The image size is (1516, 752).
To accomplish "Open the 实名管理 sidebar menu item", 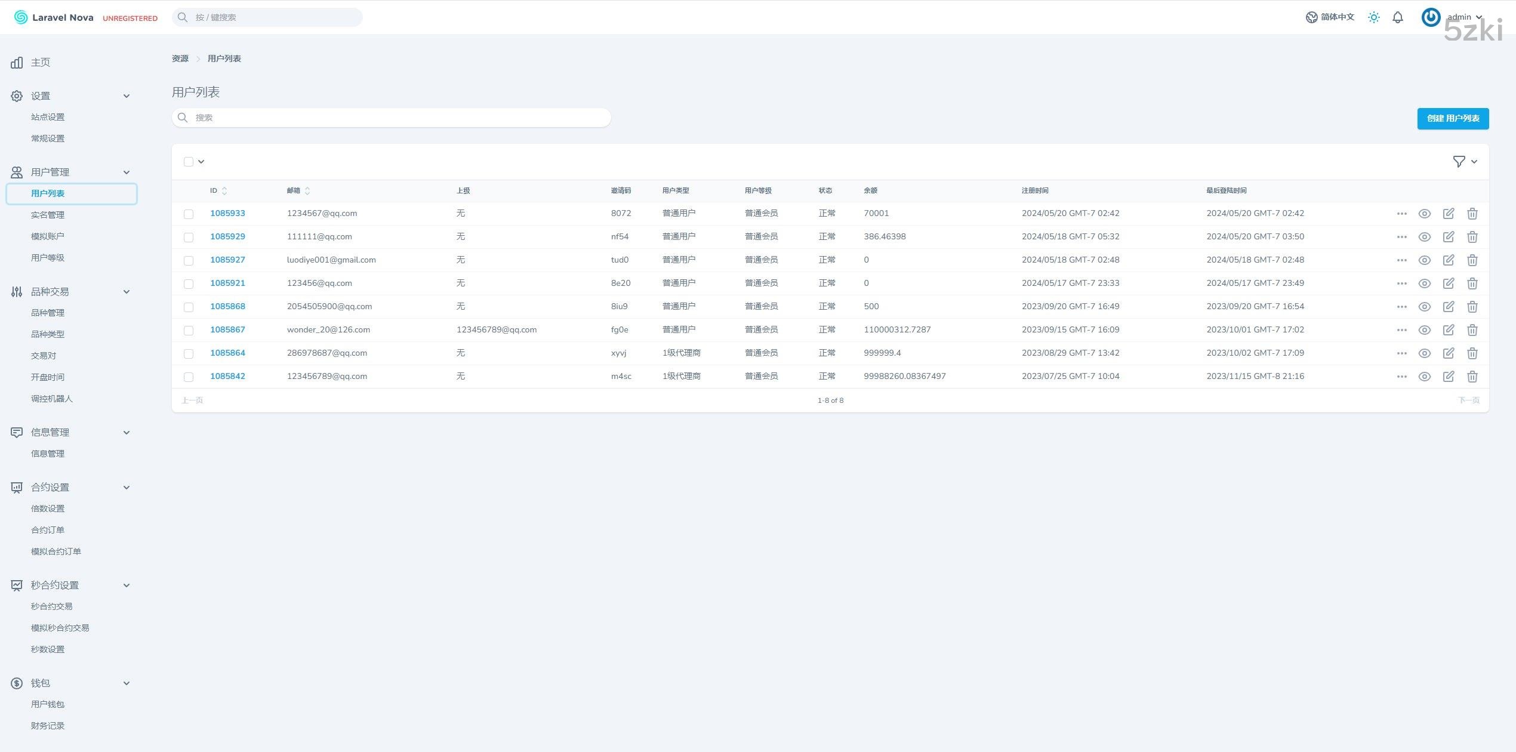I will coord(48,215).
